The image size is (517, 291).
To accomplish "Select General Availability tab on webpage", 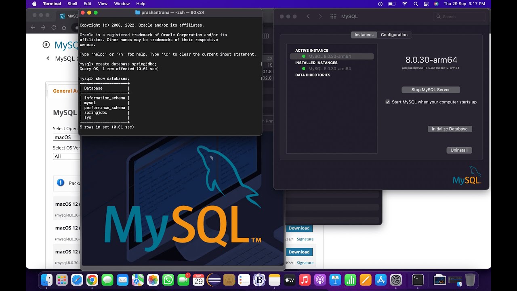I will tap(65, 91).
